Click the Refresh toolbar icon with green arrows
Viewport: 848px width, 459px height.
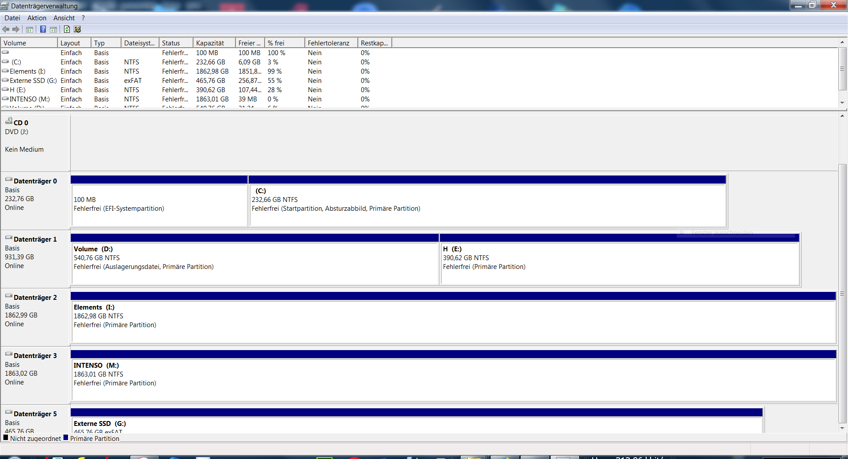[x=67, y=29]
